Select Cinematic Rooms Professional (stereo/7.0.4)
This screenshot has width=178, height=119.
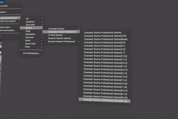coord(105,76)
